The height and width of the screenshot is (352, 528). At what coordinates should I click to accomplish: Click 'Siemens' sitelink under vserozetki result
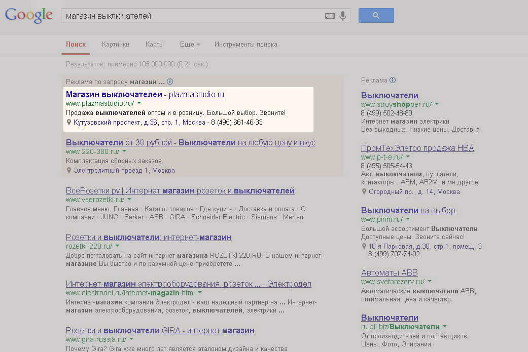coord(264,217)
